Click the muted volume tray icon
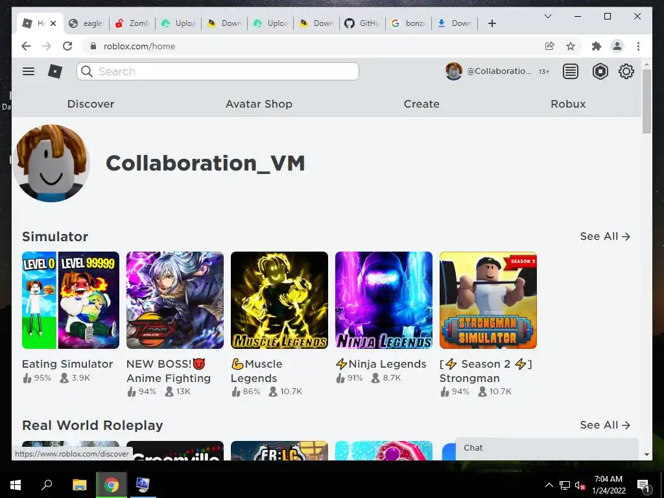The height and width of the screenshot is (498, 664). pyautogui.click(x=580, y=485)
